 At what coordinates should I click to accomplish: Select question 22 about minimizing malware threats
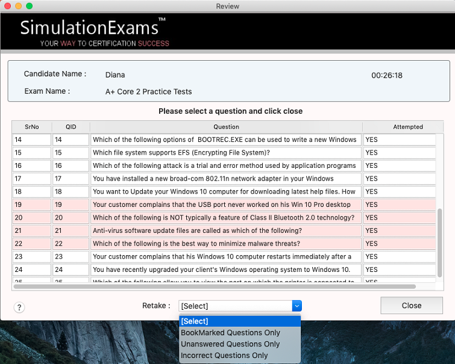pos(226,244)
